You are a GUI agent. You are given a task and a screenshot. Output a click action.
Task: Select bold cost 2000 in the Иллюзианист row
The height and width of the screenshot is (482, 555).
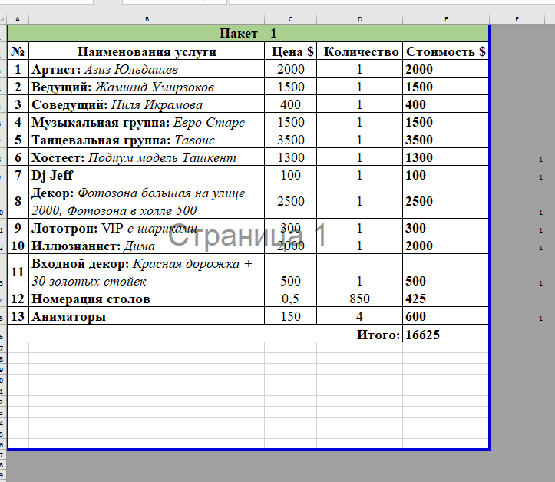(x=446, y=246)
